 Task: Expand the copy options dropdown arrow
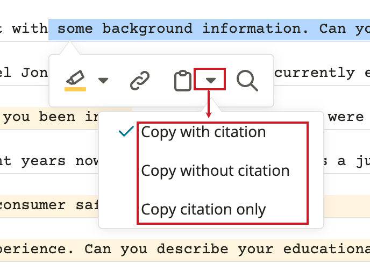tap(210, 81)
